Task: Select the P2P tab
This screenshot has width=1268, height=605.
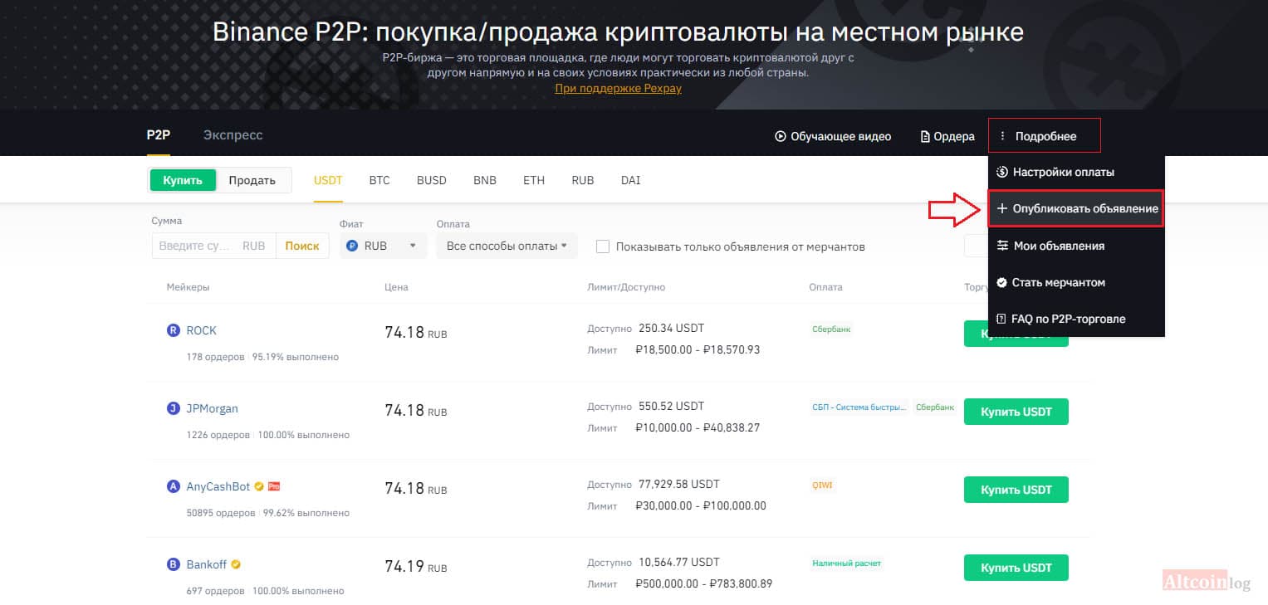Action: pyautogui.click(x=159, y=135)
